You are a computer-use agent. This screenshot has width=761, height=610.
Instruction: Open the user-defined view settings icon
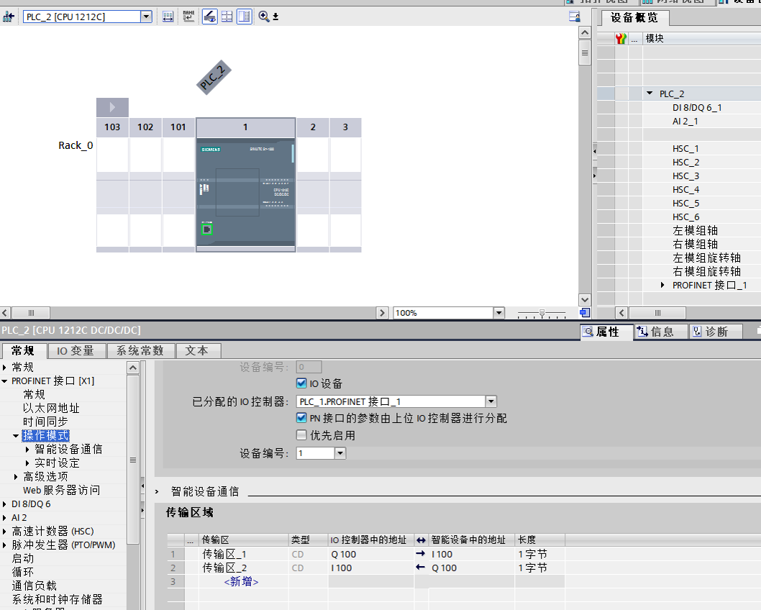click(574, 17)
